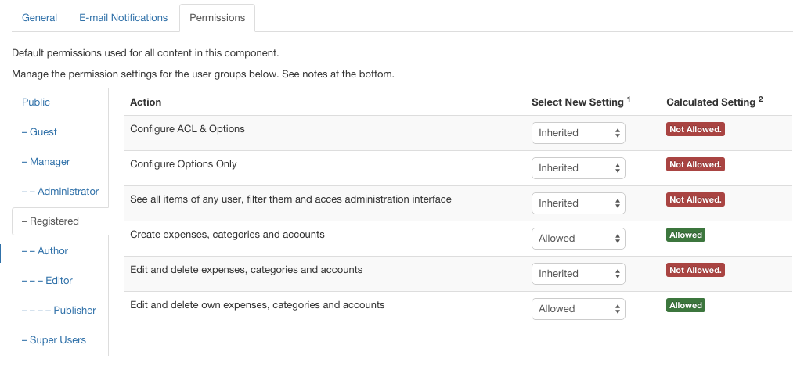Open the Publisher group permissions
This screenshot has height=370, width=804.
click(59, 310)
